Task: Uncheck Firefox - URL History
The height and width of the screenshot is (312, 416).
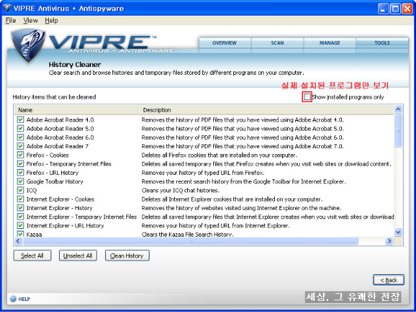Action: 20,173
